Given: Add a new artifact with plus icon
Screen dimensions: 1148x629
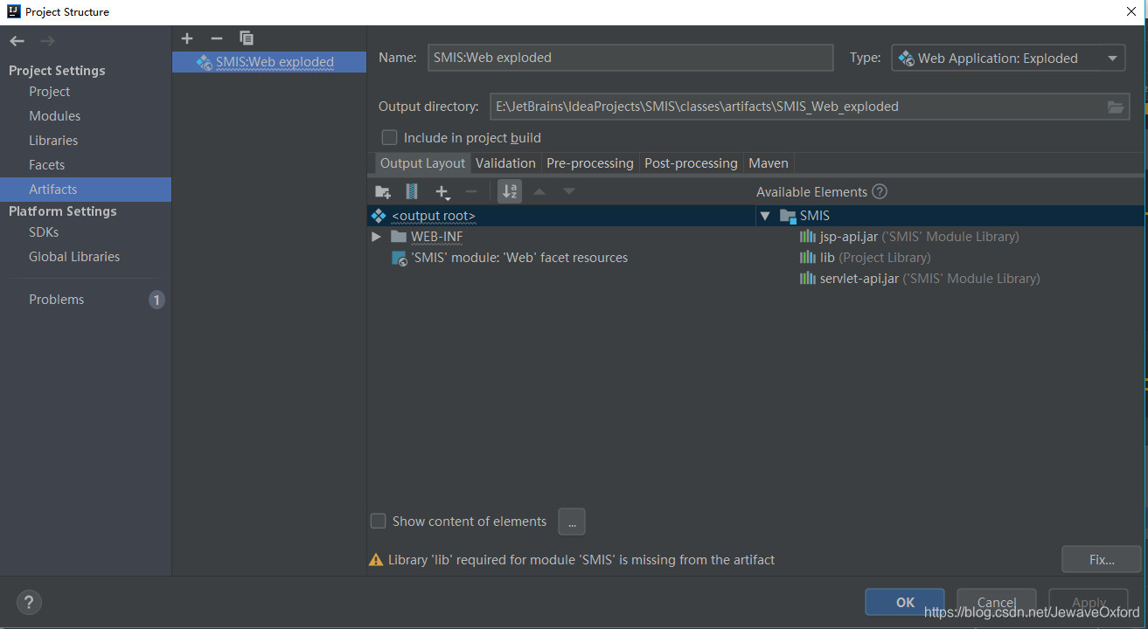Looking at the screenshot, I should point(187,38).
